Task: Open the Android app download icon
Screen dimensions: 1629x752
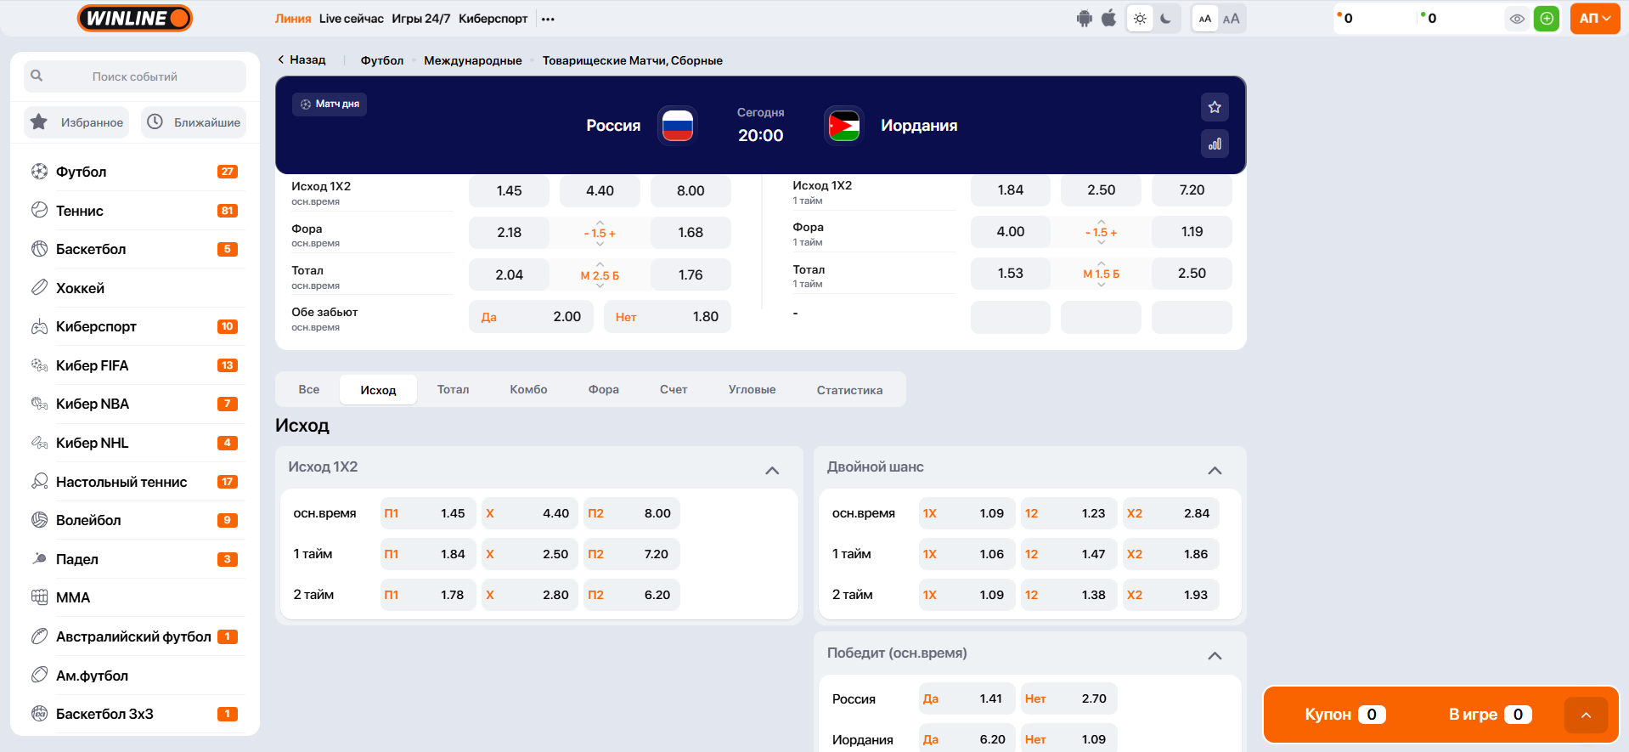Action: click(x=1084, y=19)
